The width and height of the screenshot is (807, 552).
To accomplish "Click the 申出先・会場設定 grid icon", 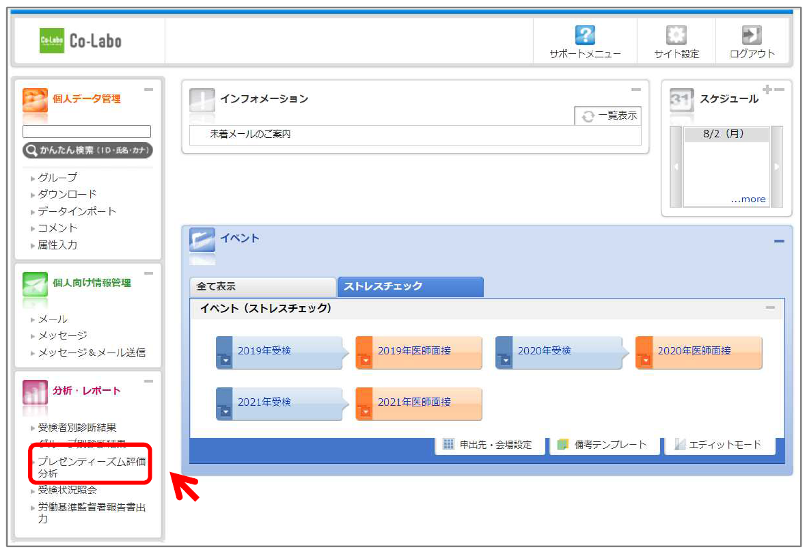I will tap(448, 444).
